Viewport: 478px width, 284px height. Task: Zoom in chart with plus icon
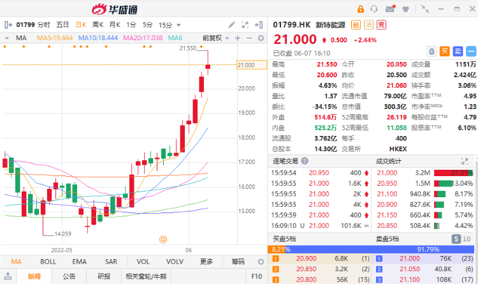point(238,38)
